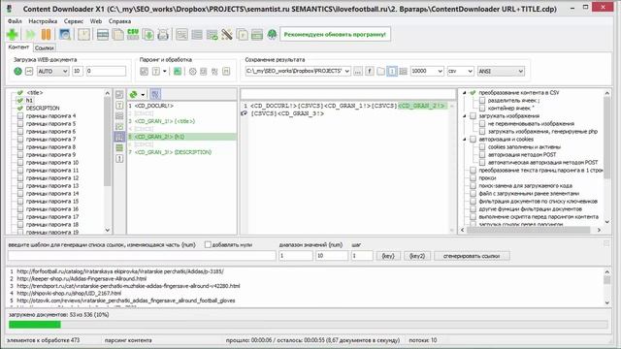Click the clock scheduler icon in the toolbar
Screen dimensions: 621x349
point(83,35)
